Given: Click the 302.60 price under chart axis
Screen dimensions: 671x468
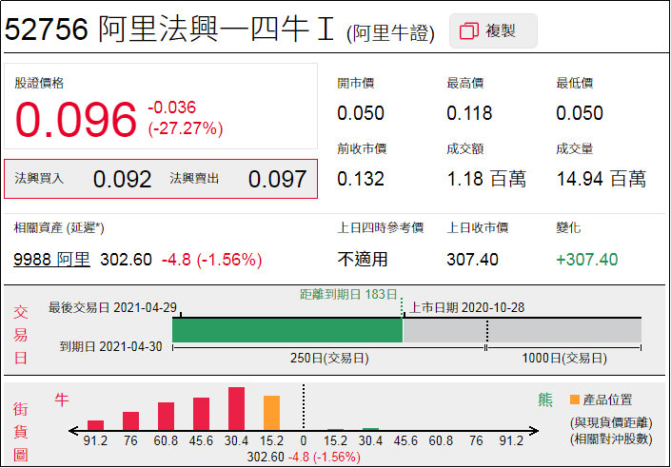Looking at the screenshot, I should click(266, 457).
